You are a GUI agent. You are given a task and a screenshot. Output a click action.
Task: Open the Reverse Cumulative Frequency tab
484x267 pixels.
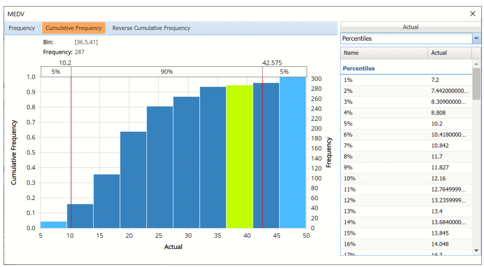[151, 28]
